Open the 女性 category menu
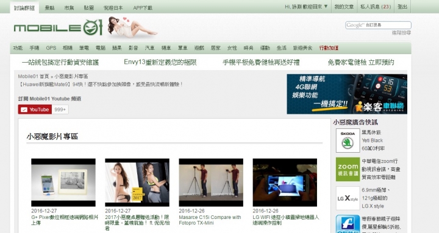 click(232, 48)
